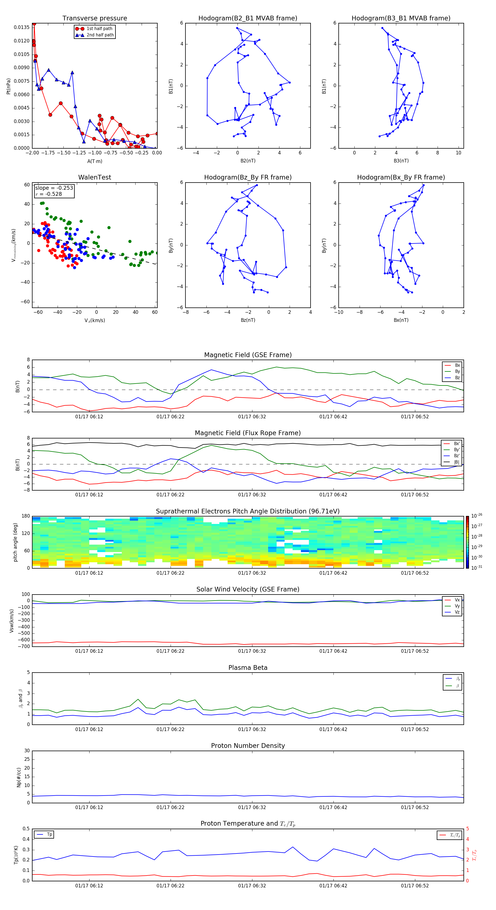Click the 'Vsw(km/s)' axis label
Image resolution: width=496 pixels, height=910 pixels.
[x=12, y=621]
